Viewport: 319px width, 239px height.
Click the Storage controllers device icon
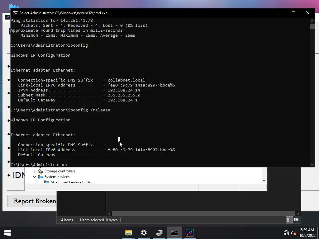[x=41, y=171]
